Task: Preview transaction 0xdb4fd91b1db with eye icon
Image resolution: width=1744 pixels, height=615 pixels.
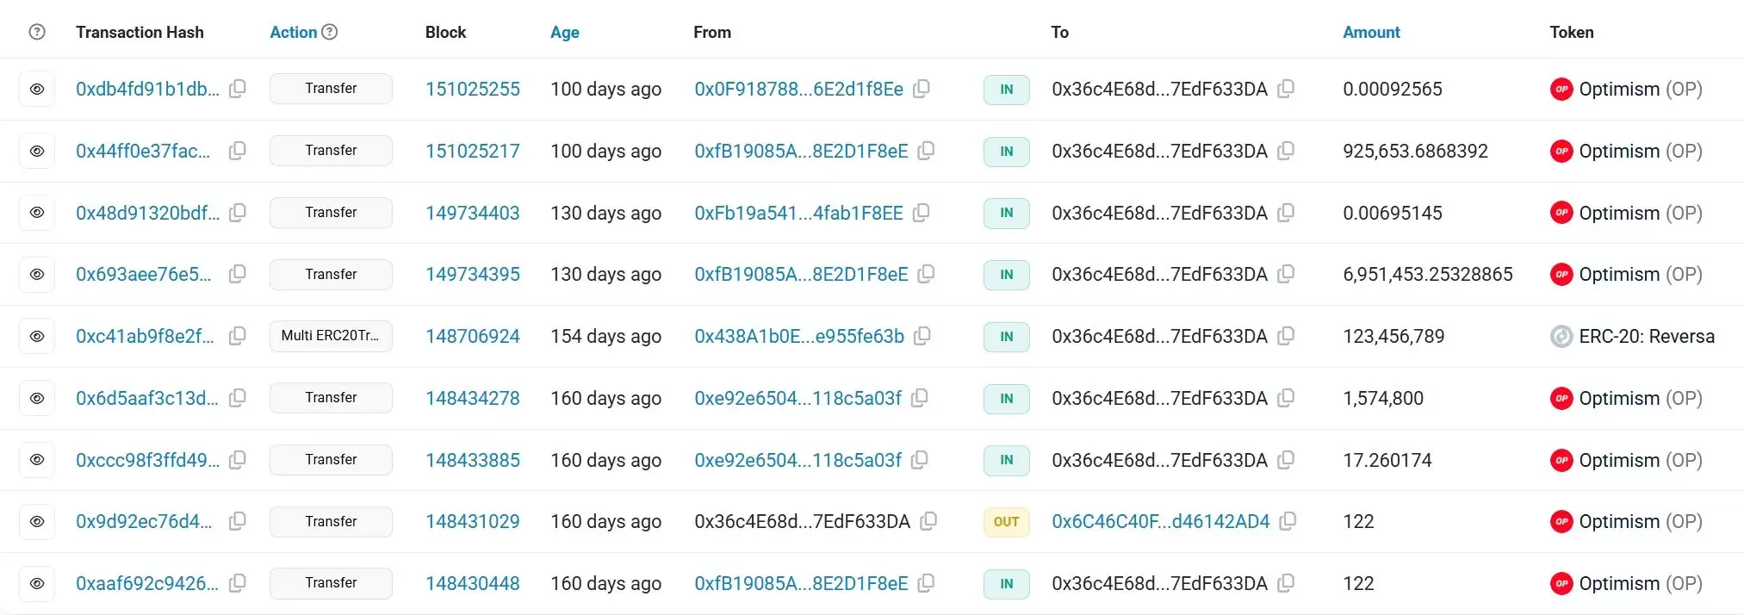Action: (x=37, y=89)
